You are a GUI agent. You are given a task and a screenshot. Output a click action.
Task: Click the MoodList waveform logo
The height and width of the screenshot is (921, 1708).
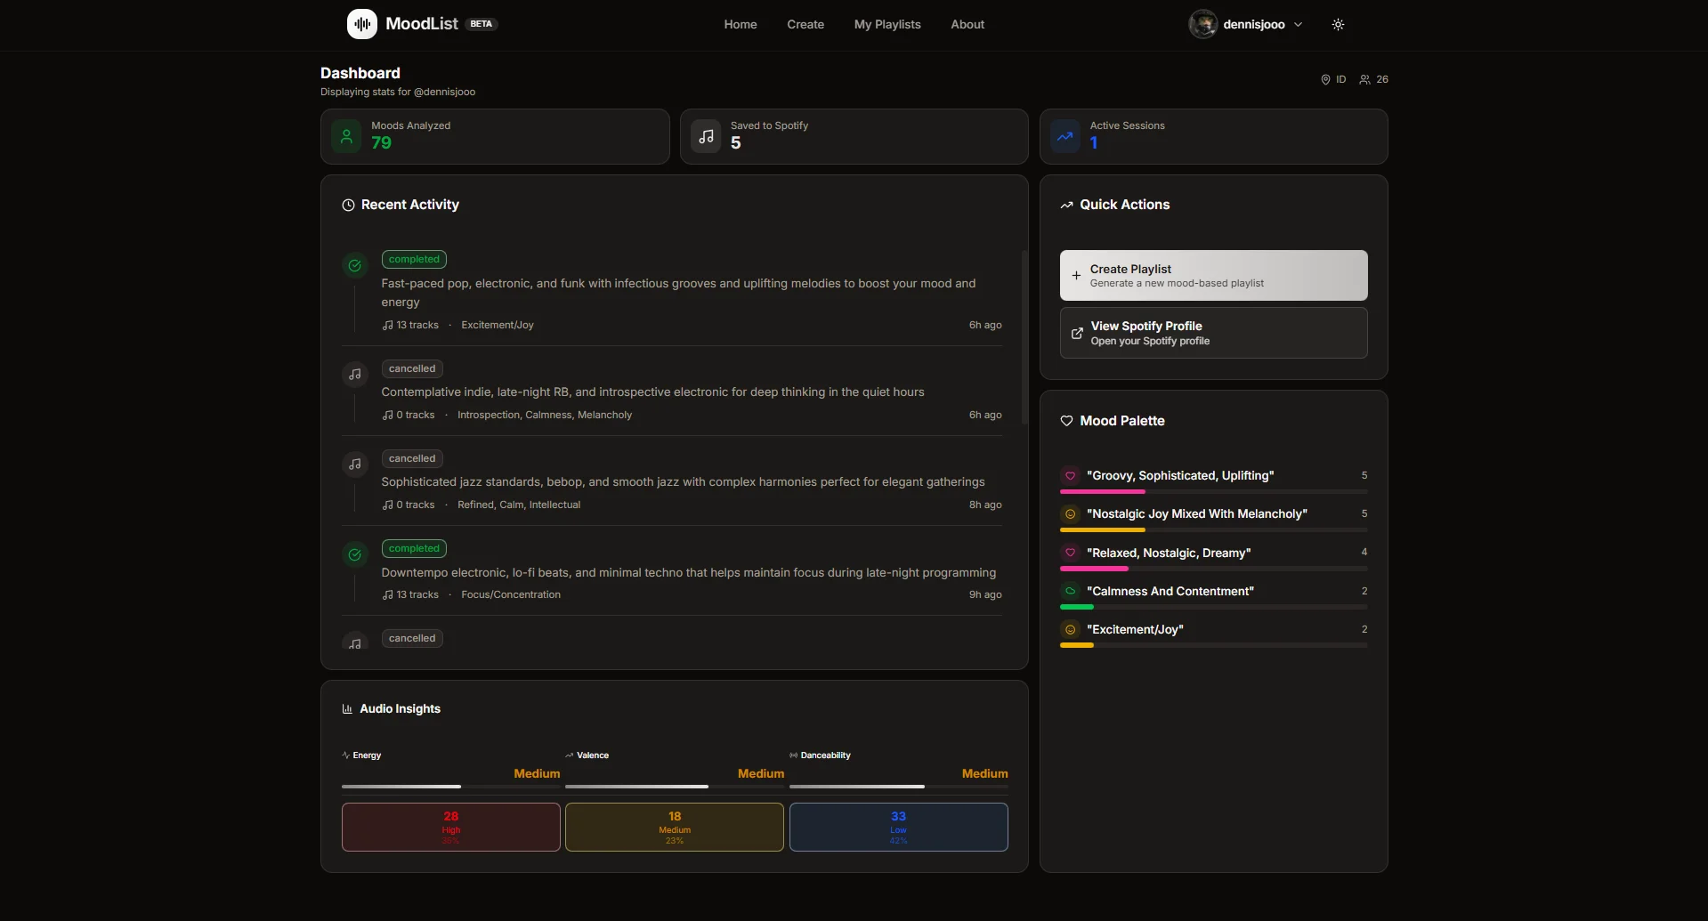click(360, 24)
